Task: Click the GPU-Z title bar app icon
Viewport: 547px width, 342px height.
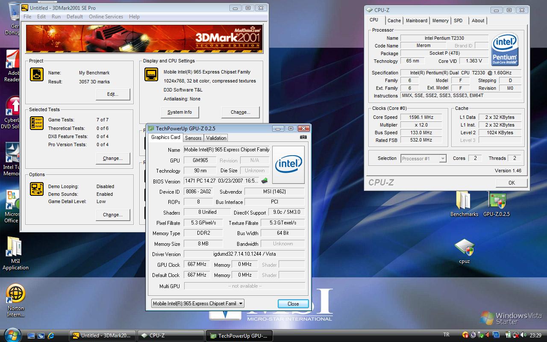Action: (151, 128)
